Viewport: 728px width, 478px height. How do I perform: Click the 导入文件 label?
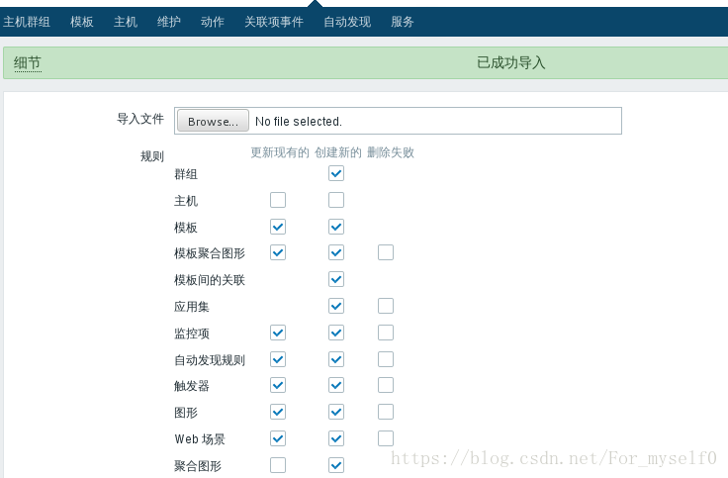click(x=140, y=119)
